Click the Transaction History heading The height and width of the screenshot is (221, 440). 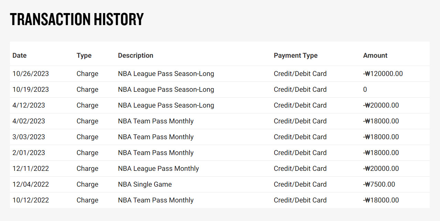point(77,19)
